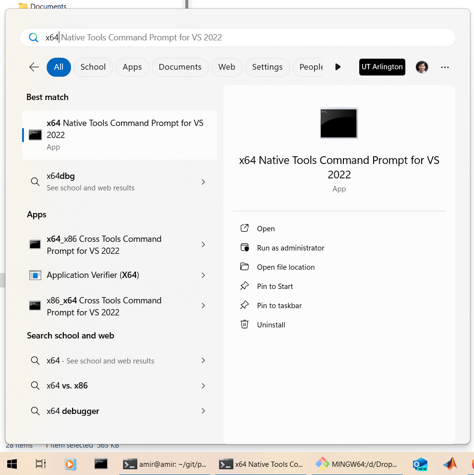This screenshot has height=475, width=474.
Task: Click into the x64 search input field
Action: 237,37
